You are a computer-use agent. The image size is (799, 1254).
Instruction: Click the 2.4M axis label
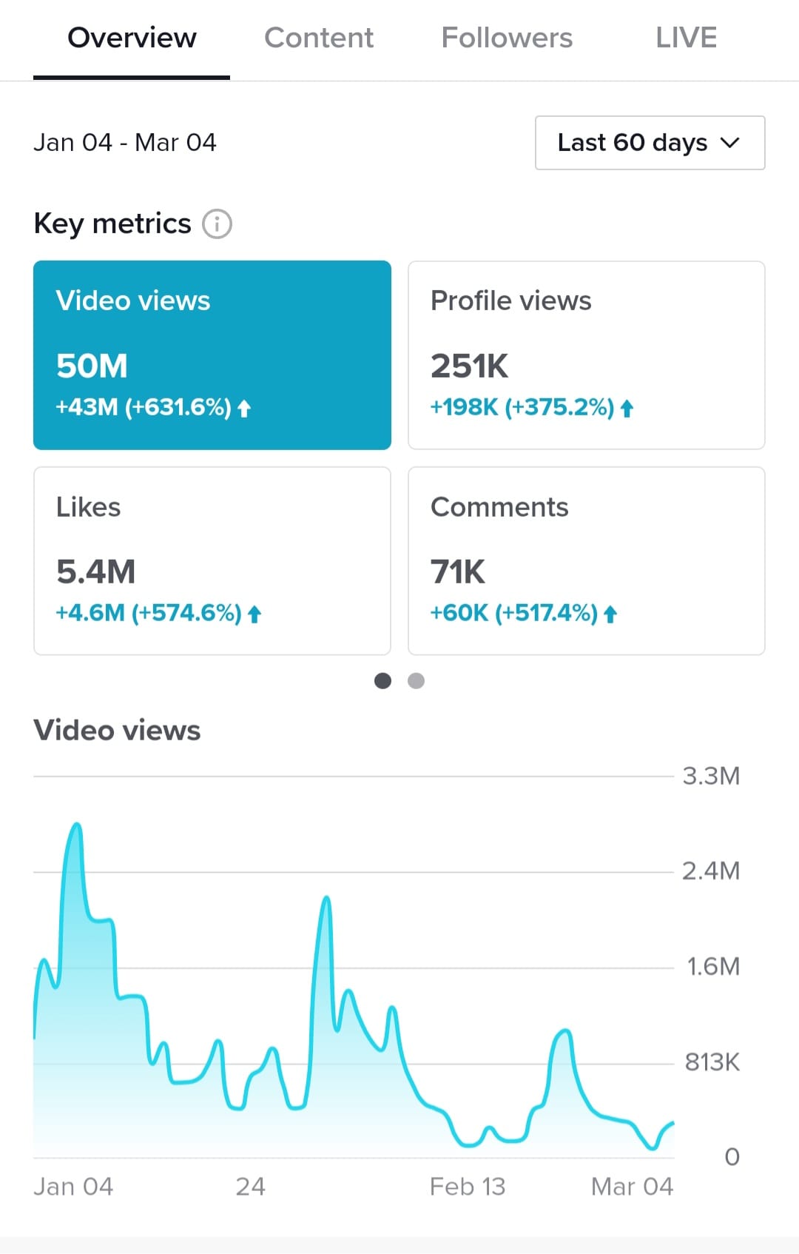coord(711,871)
